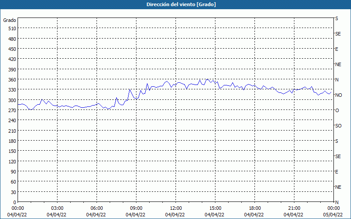
Task: Click the 90 degree axis label
Action: (14, 172)
